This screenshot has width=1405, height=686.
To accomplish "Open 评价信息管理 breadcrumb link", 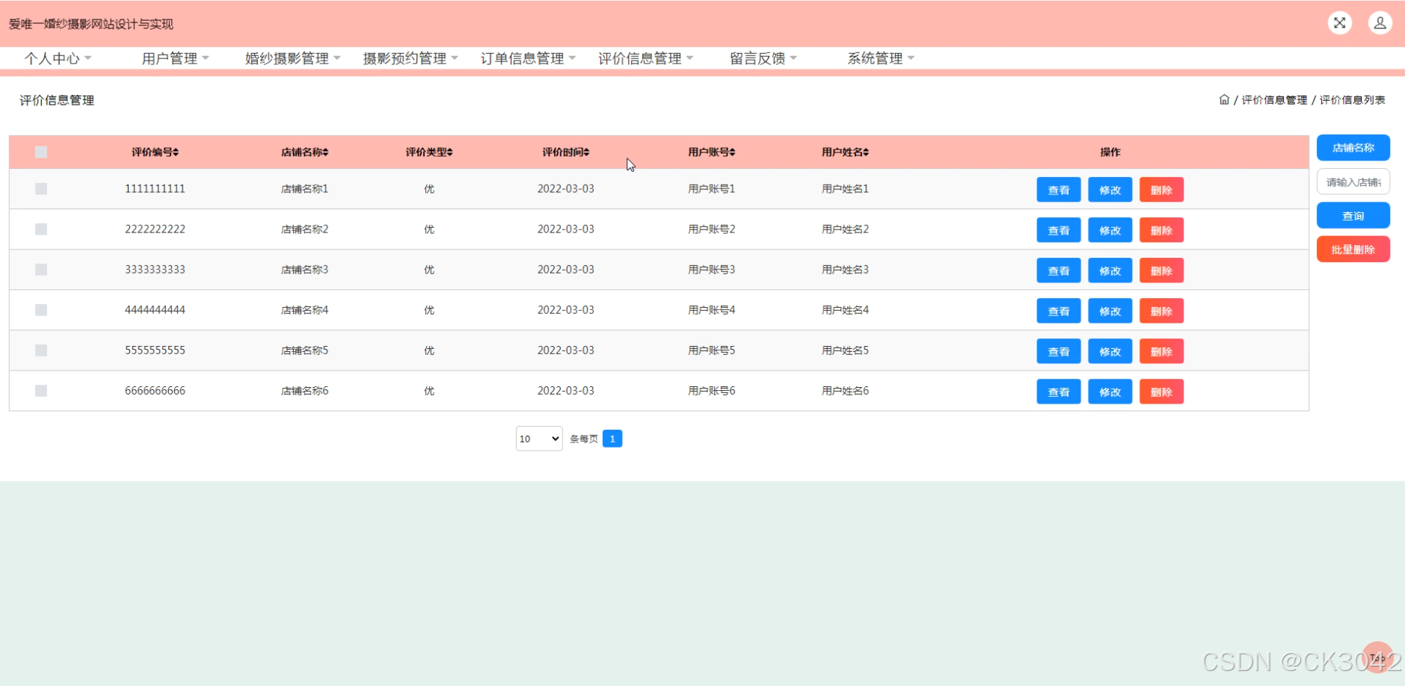I will (x=1274, y=100).
